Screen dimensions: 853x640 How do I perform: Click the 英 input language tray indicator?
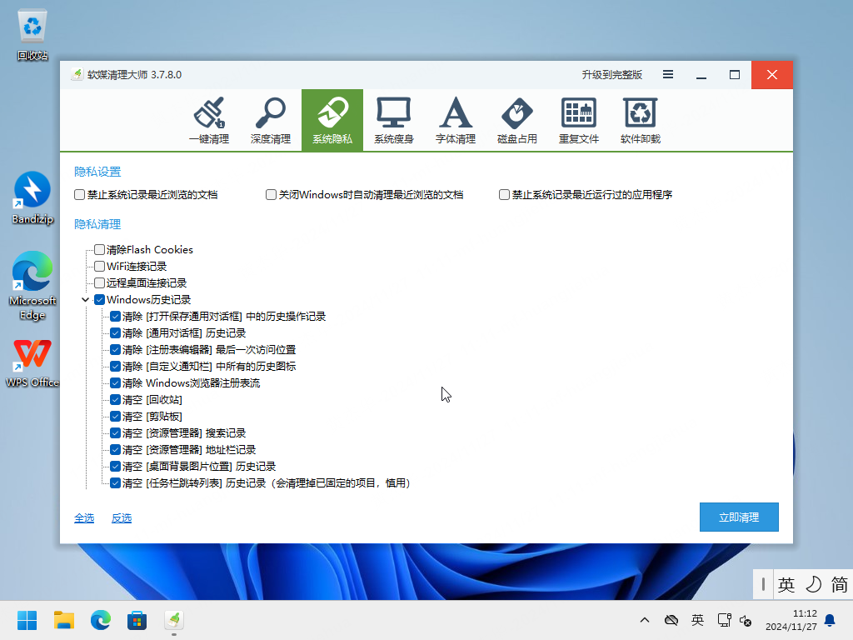tap(697, 620)
